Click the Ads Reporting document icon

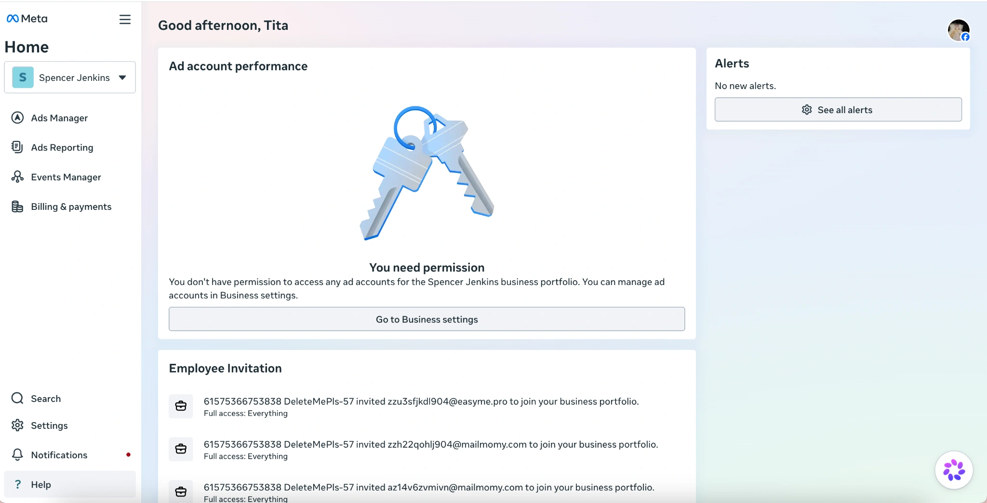pos(17,147)
